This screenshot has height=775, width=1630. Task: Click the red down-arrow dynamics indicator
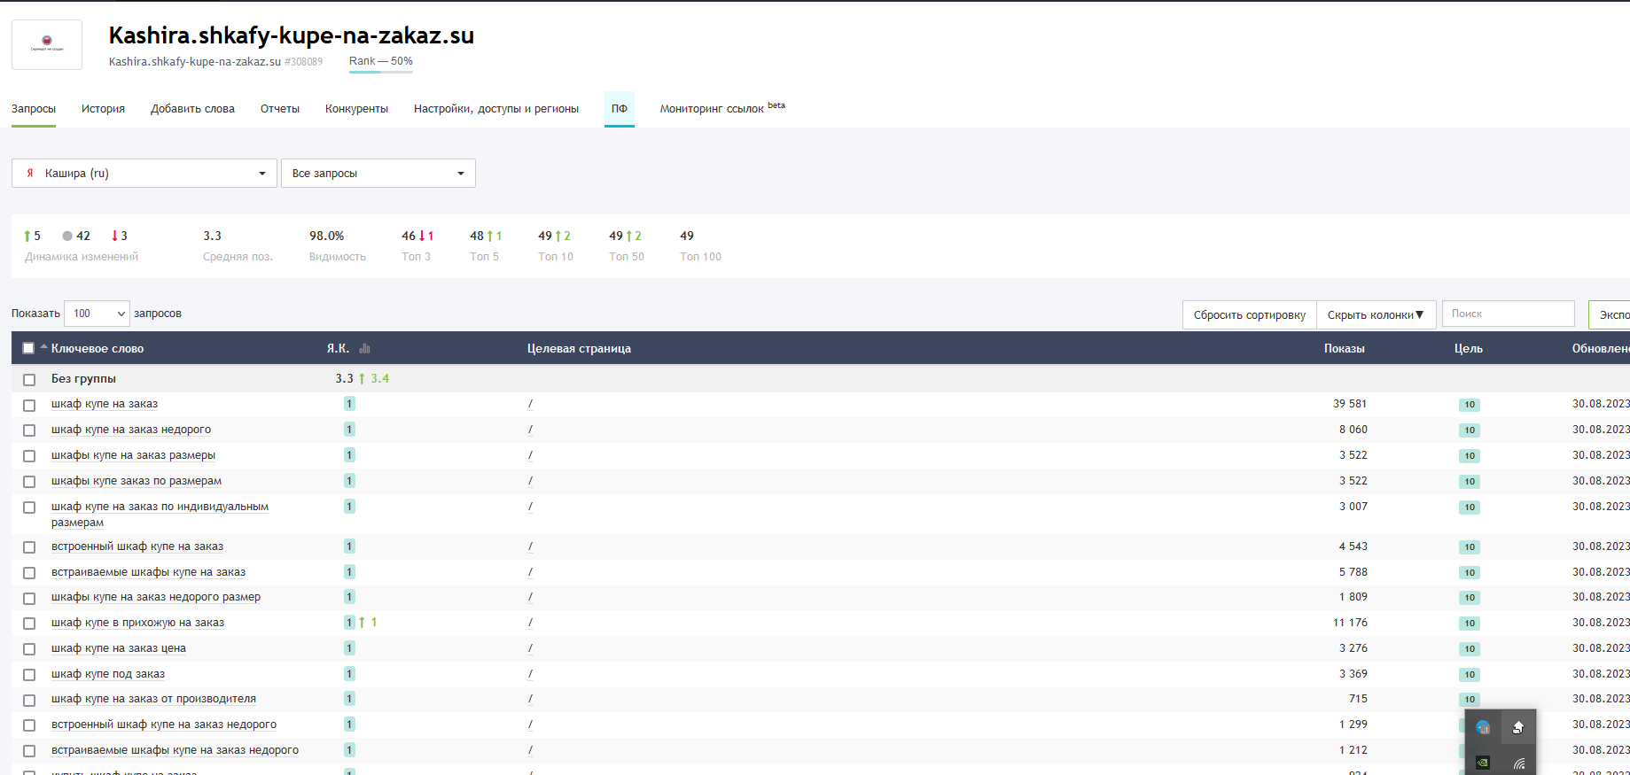114,236
